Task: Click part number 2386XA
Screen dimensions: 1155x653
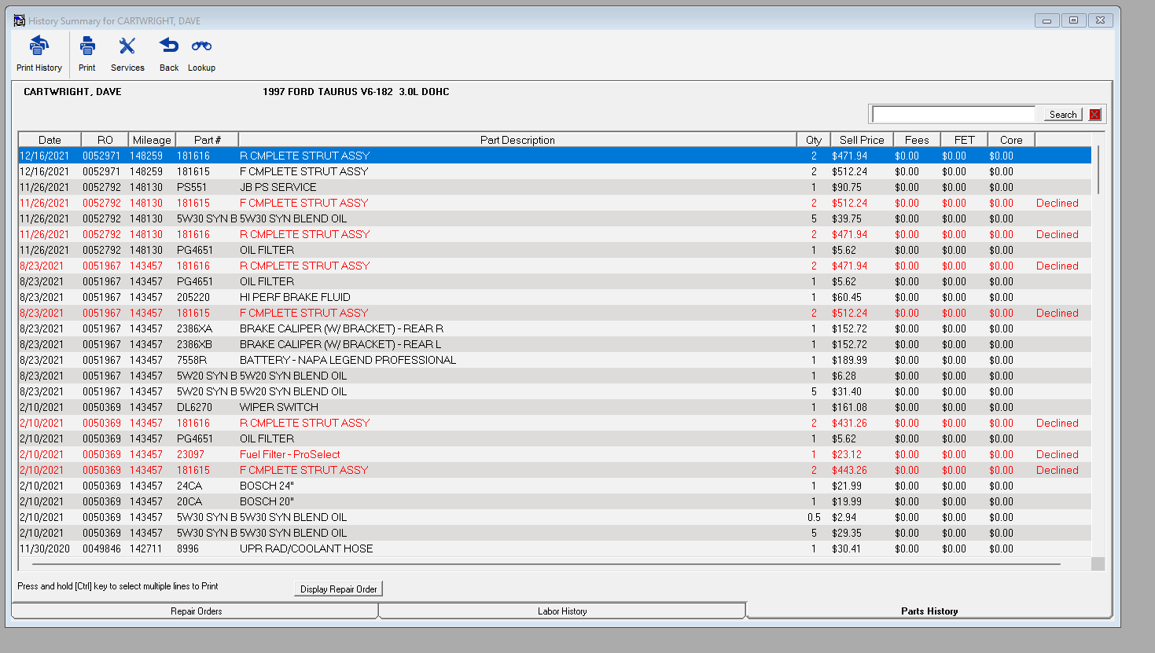Action: point(194,328)
